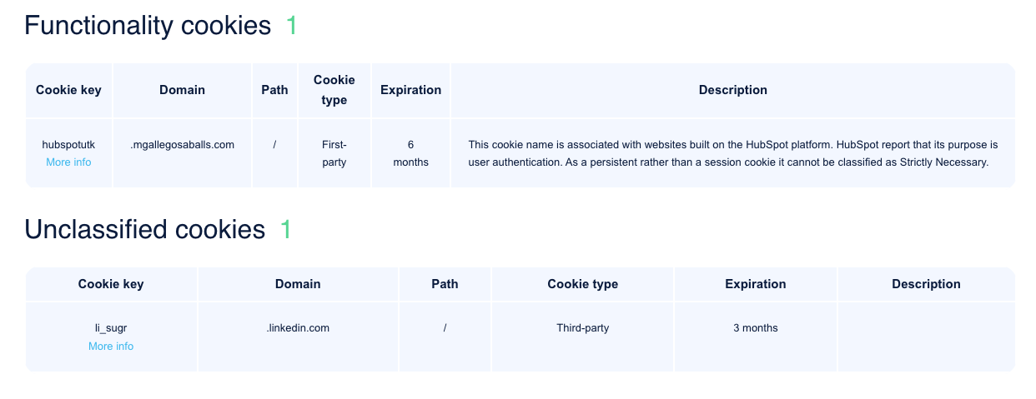Click the 3 months expiration cell
Screen dimensions: 1036x399
755,328
